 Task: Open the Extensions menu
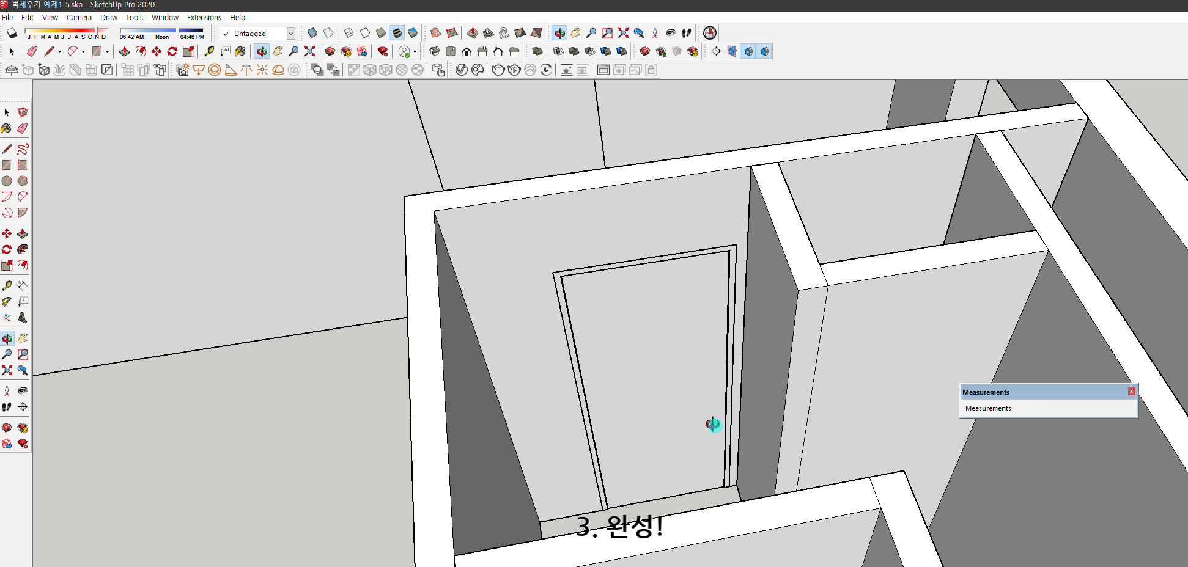[204, 18]
